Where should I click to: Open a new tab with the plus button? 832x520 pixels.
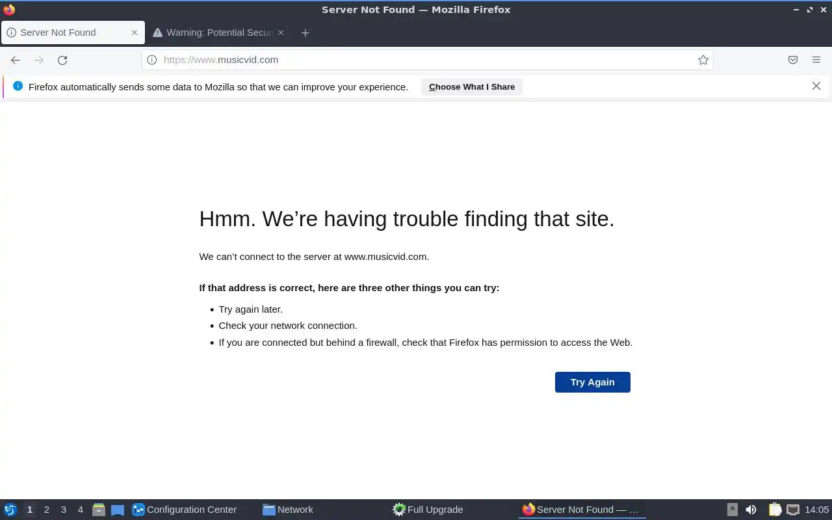point(305,32)
